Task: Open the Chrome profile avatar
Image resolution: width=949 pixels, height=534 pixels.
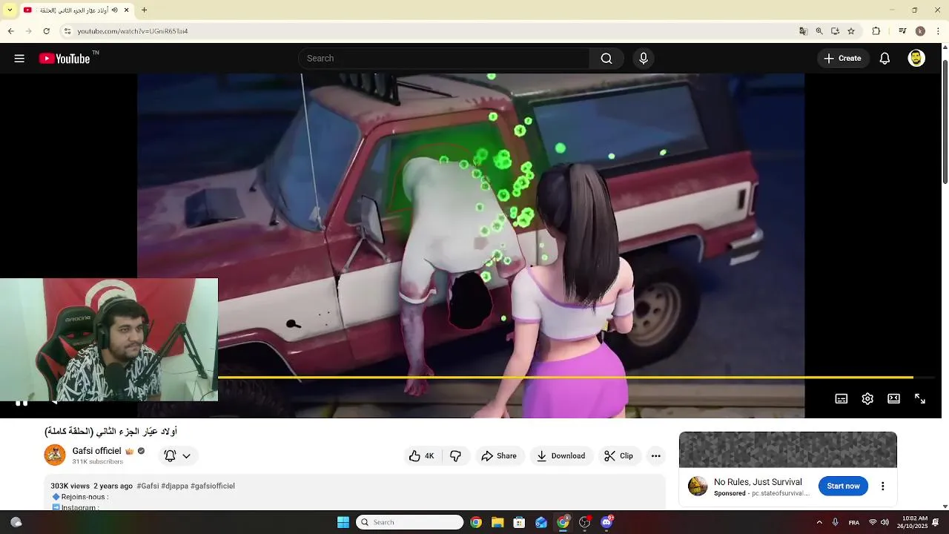Action: 920,31
